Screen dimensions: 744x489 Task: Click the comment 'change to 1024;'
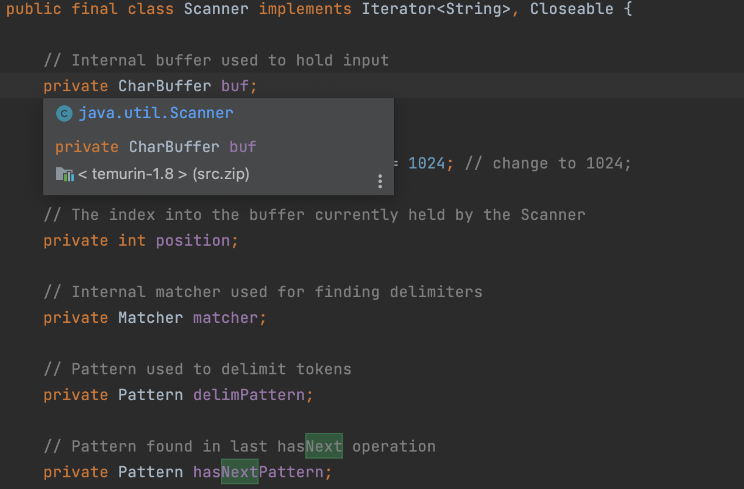(549, 163)
